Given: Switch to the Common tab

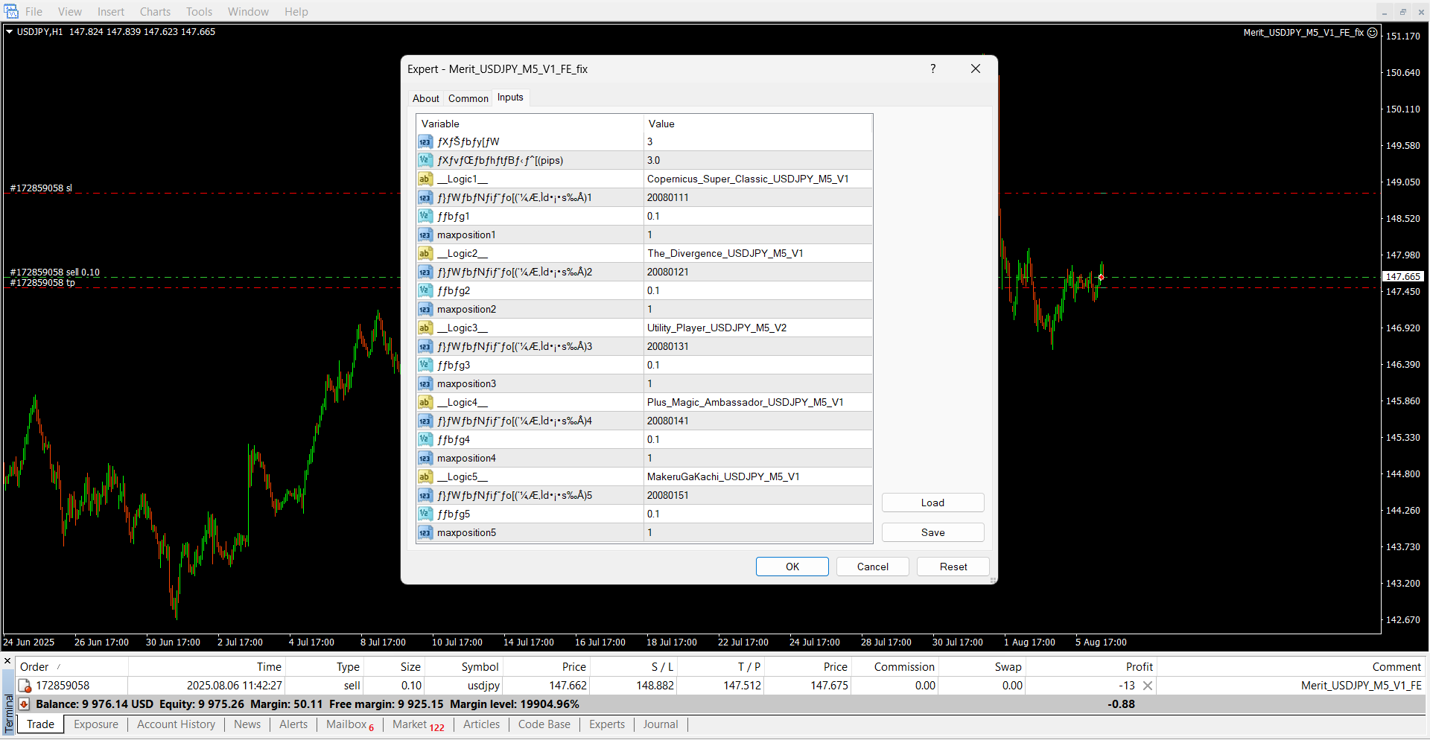Looking at the screenshot, I should pyautogui.click(x=468, y=98).
